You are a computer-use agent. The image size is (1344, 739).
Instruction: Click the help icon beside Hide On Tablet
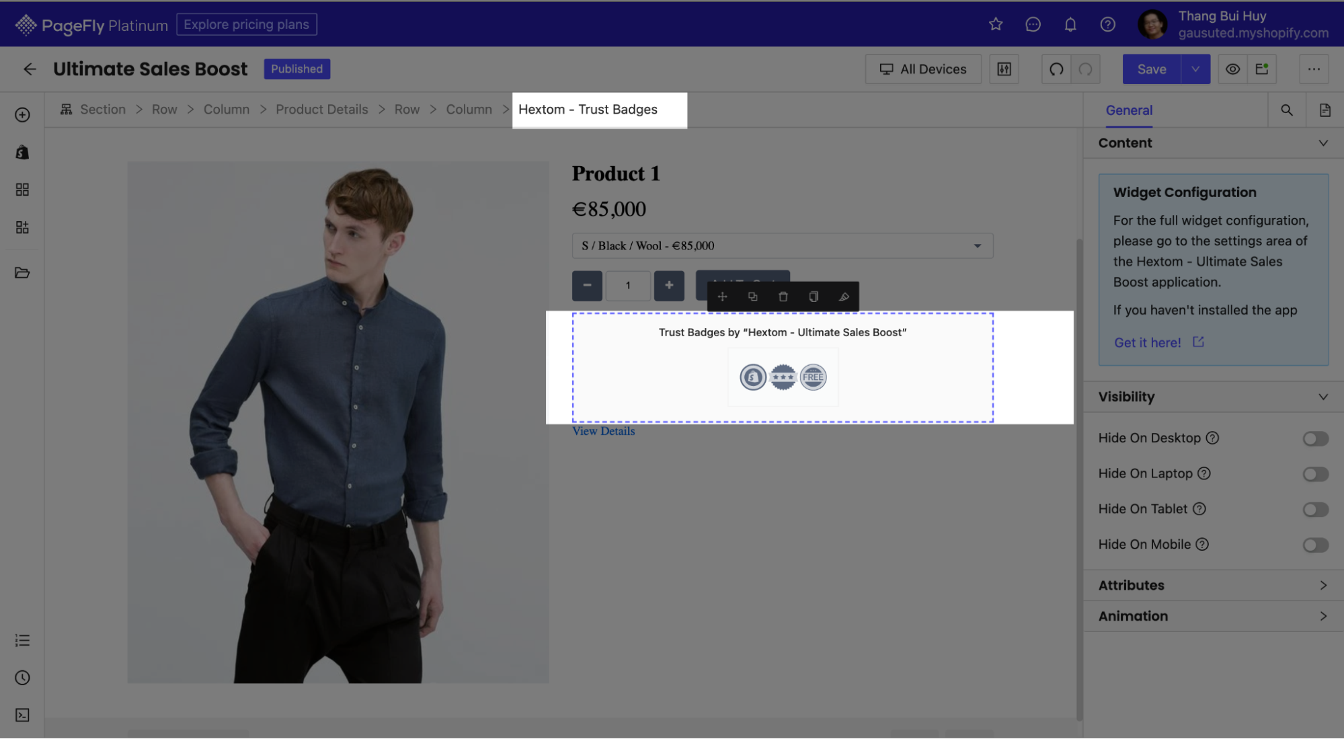click(x=1199, y=510)
